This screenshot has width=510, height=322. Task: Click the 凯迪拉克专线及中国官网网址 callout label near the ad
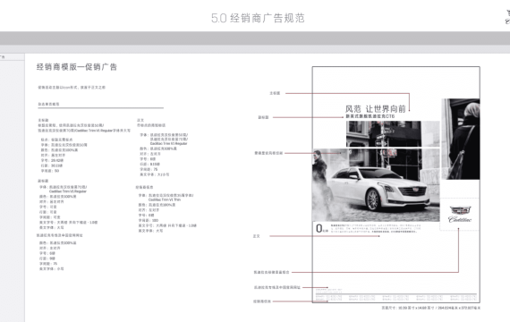tap(277, 287)
